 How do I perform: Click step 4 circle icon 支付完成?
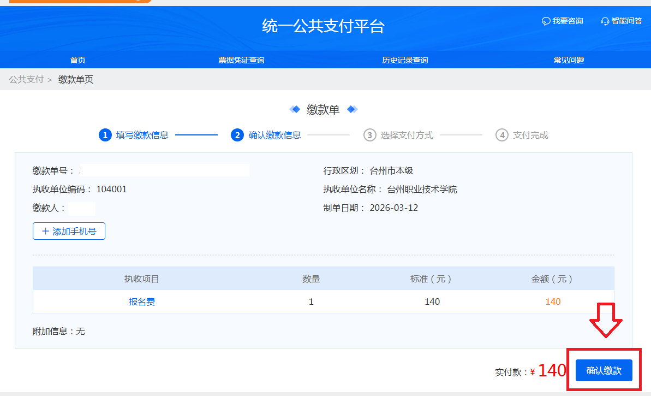pos(502,135)
